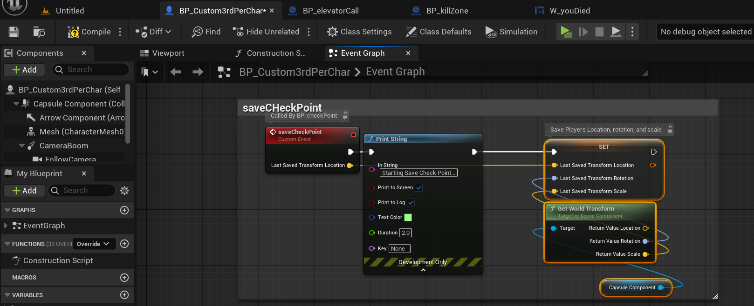Open My Blueprint settings gear
The width and height of the screenshot is (754, 306).
(124, 191)
